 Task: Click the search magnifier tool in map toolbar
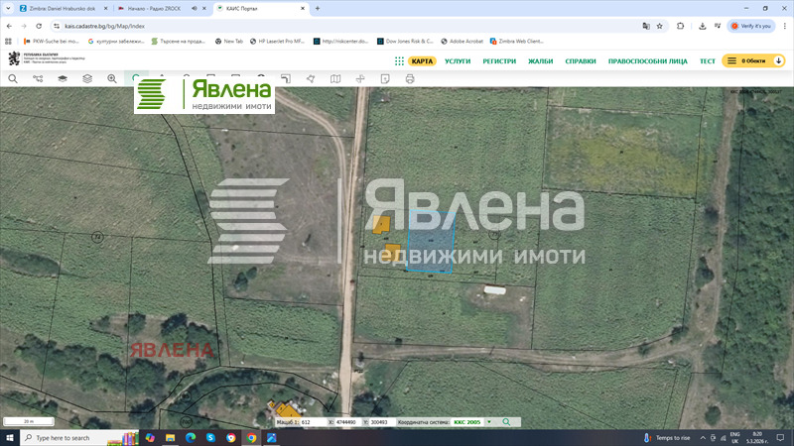pos(14,78)
